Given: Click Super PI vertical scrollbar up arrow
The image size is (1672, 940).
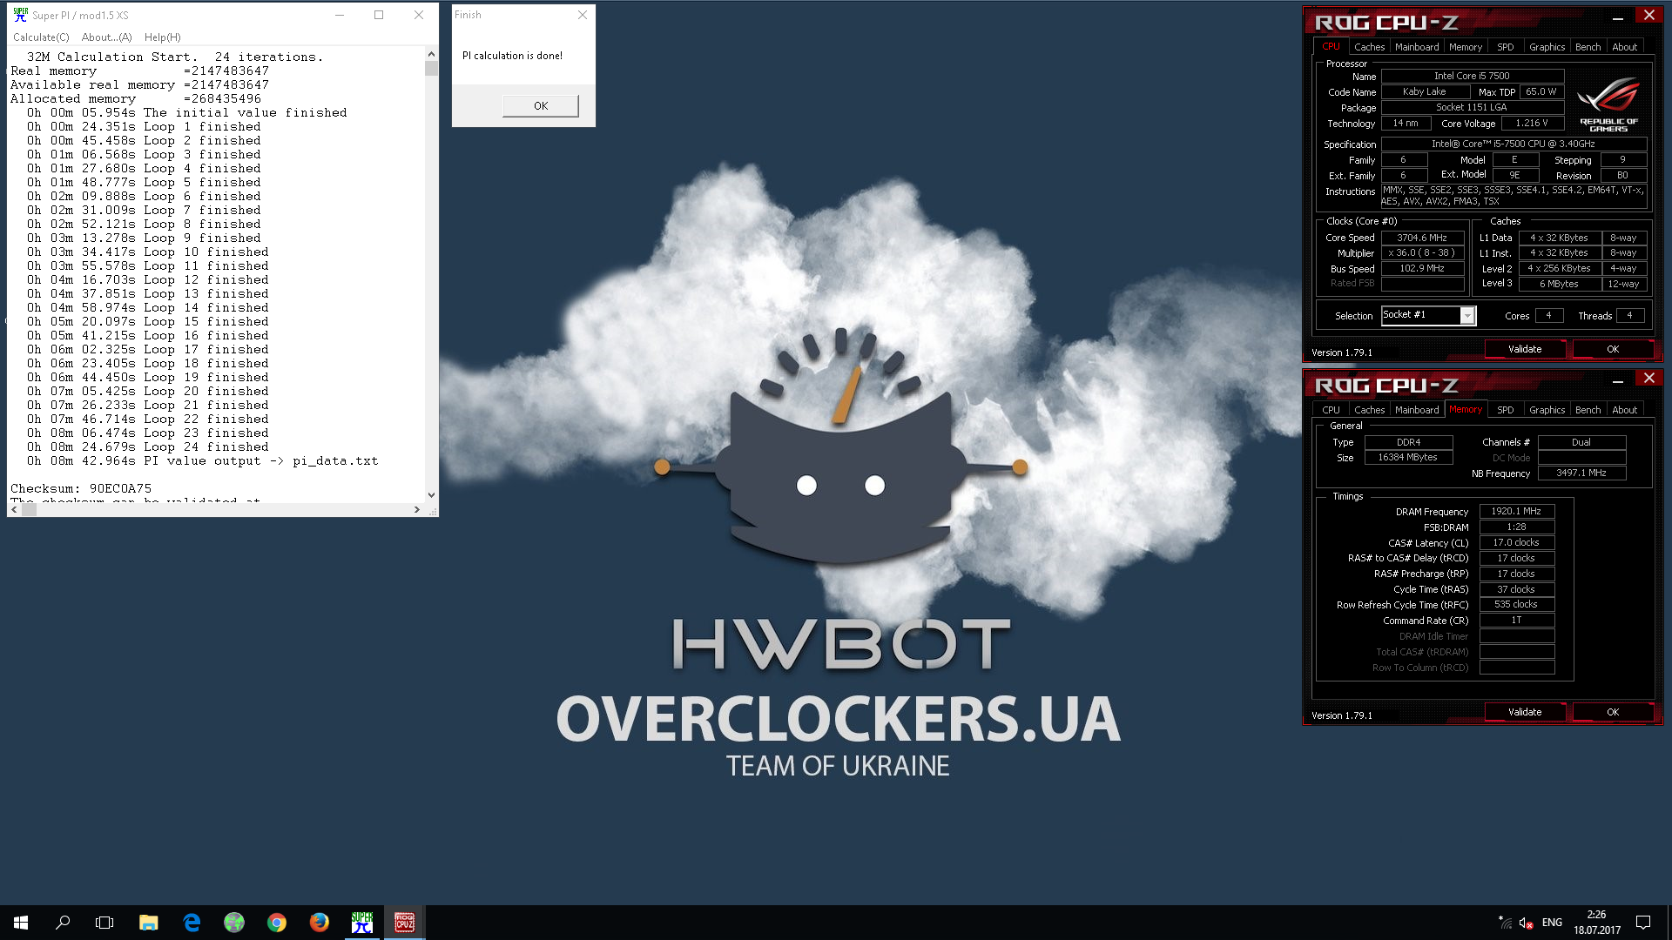Looking at the screenshot, I should pos(431,54).
